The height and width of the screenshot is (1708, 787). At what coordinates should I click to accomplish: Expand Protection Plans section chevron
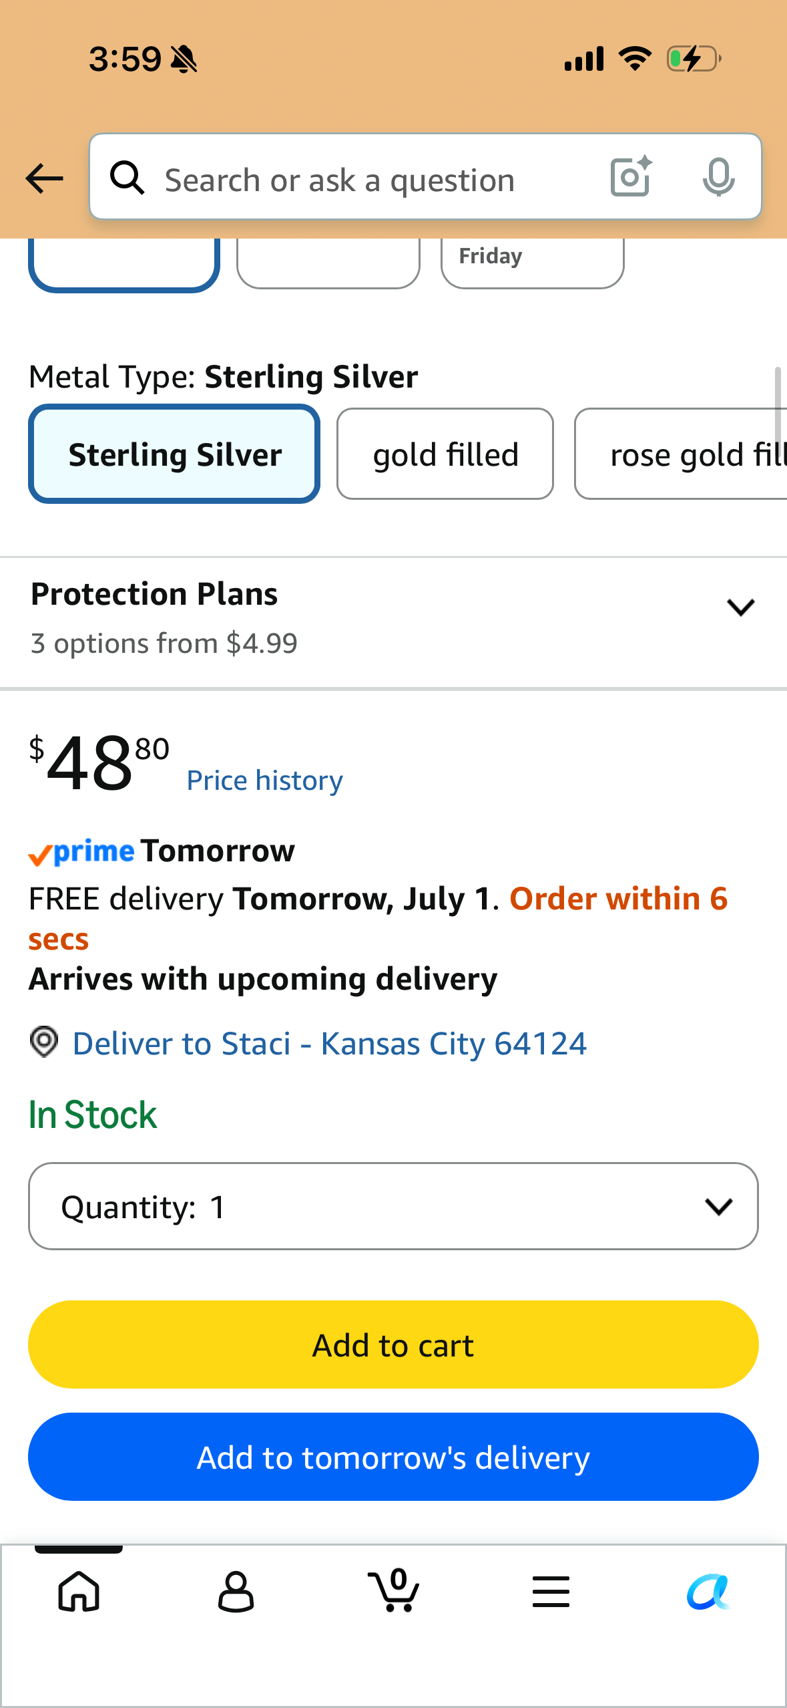[741, 607]
